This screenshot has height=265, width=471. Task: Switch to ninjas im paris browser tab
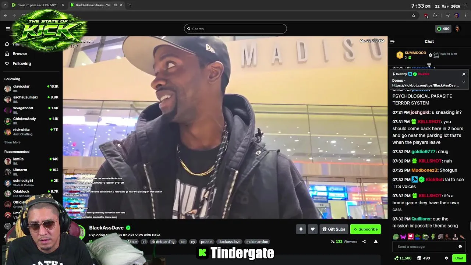37,5
